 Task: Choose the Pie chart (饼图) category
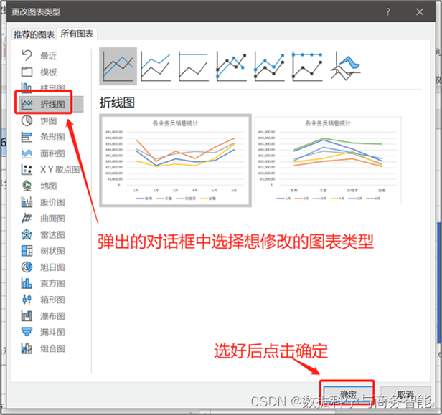[39, 120]
